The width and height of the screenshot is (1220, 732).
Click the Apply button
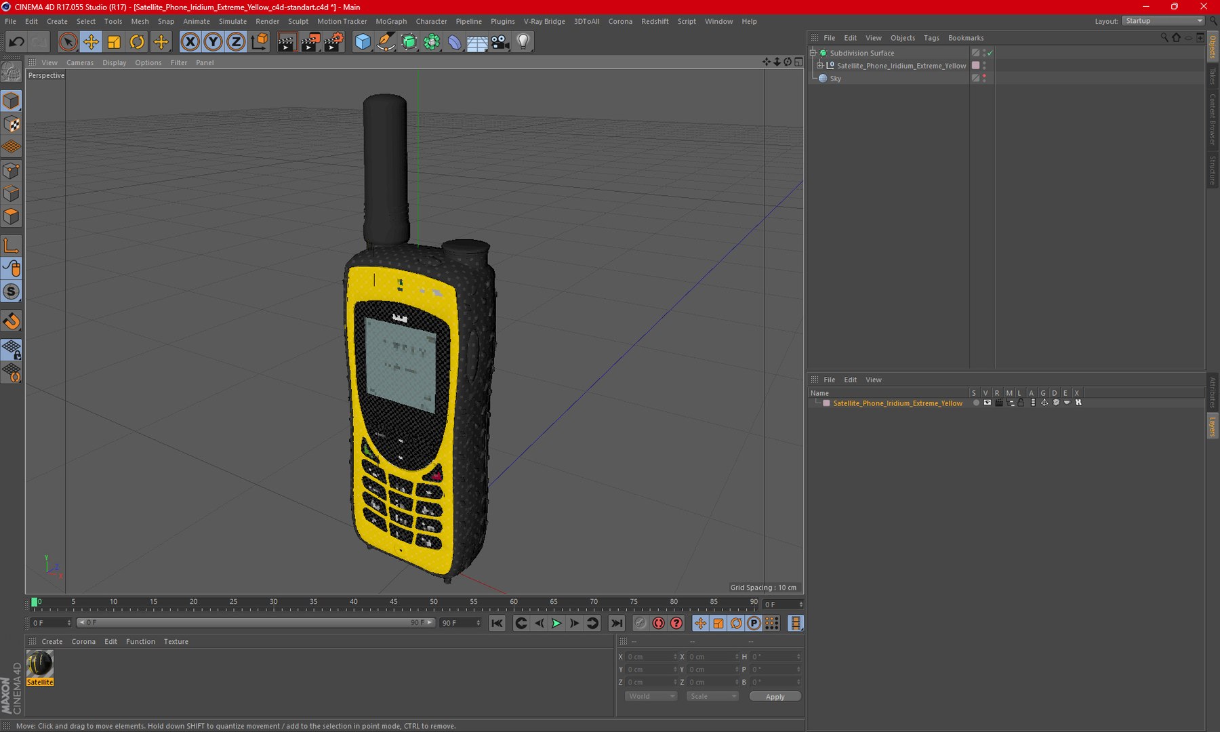(x=775, y=697)
